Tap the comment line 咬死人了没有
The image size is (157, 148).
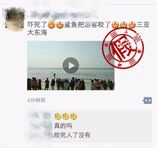coord(72,135)
